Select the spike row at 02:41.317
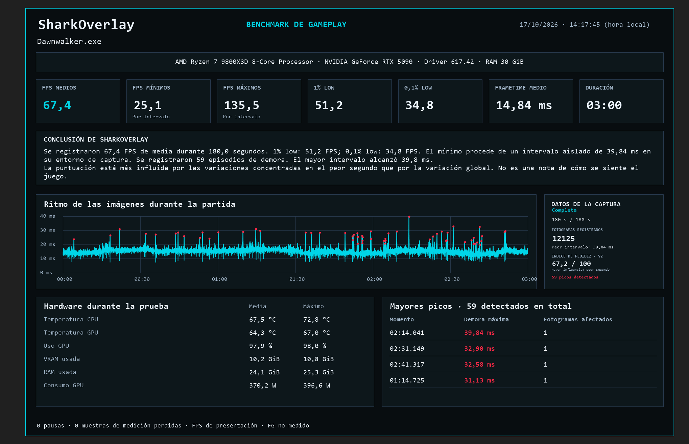The height and width of the screenshot is (444, 689). click(x=523, y=365)
